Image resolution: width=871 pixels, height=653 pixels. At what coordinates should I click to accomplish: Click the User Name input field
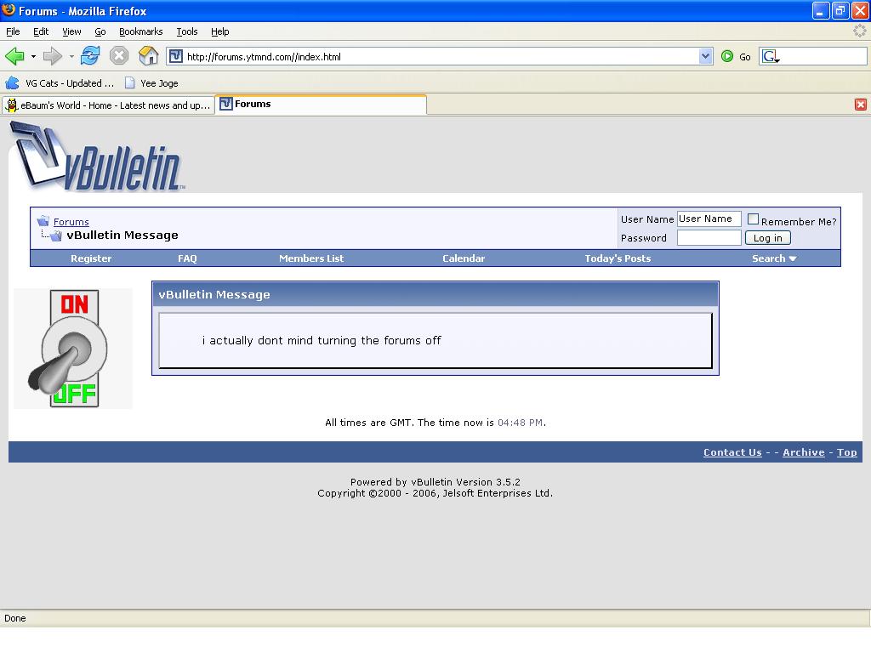(709, 219)
